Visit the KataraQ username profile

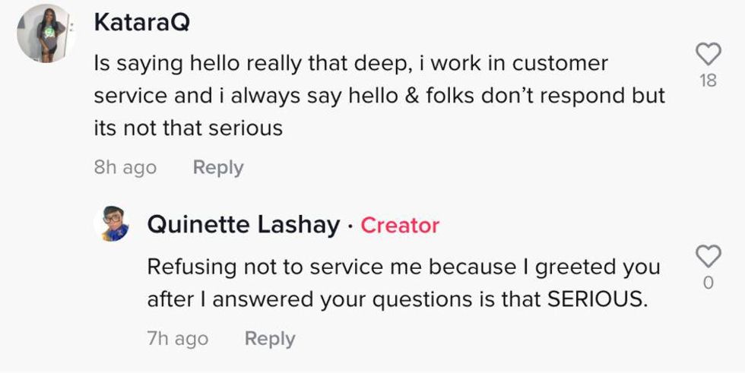tap(141, 24)
